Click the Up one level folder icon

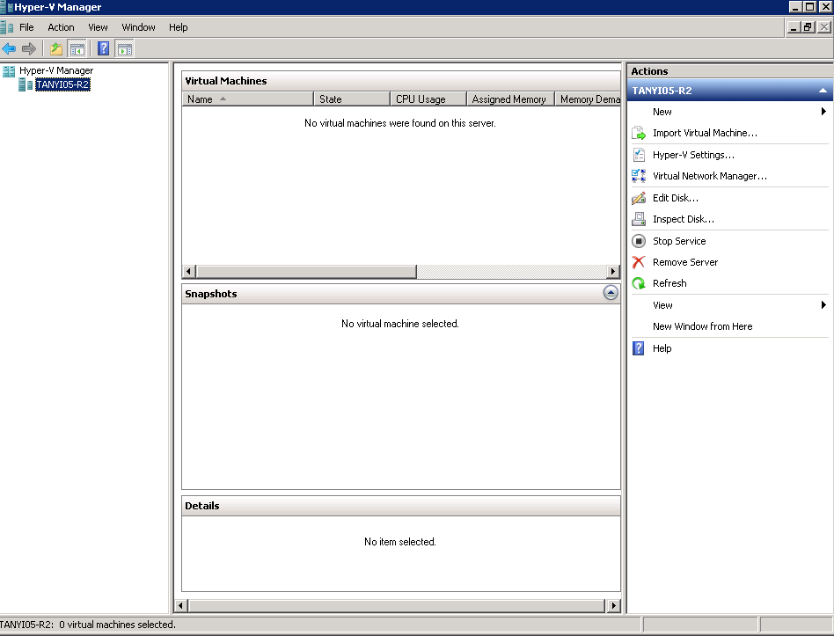pos(55,49)
